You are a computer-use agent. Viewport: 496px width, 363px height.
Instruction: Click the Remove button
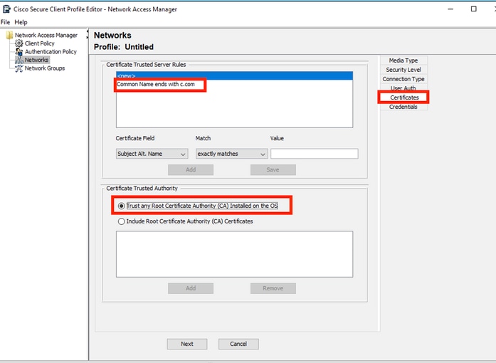pyautogui.click(x=273, y=288)
